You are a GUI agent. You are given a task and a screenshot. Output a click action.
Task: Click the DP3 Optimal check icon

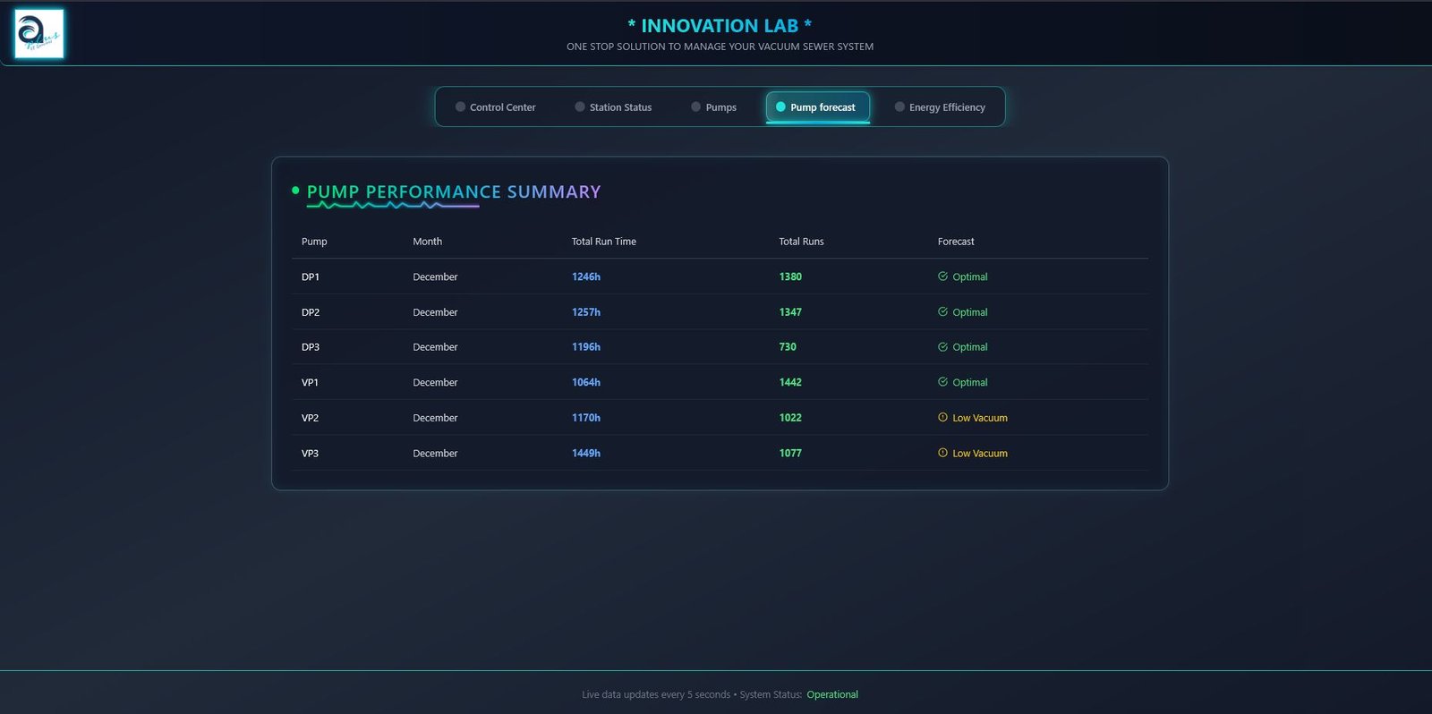point(942,346)
